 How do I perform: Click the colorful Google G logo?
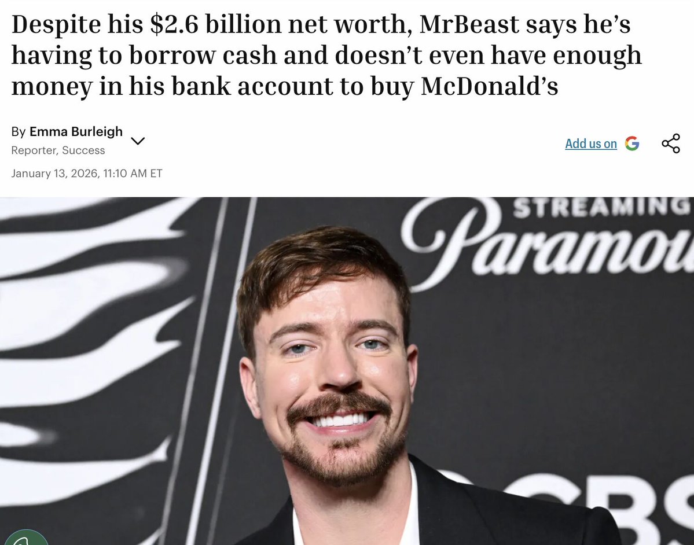[x=632, y=143]
